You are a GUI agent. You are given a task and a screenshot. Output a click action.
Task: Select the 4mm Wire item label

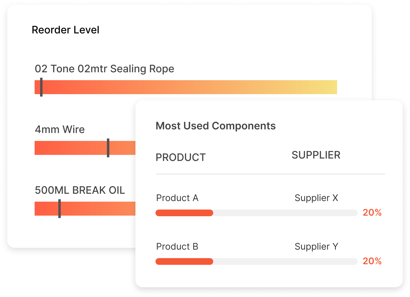pyautogui.click(x=60, y=130)
